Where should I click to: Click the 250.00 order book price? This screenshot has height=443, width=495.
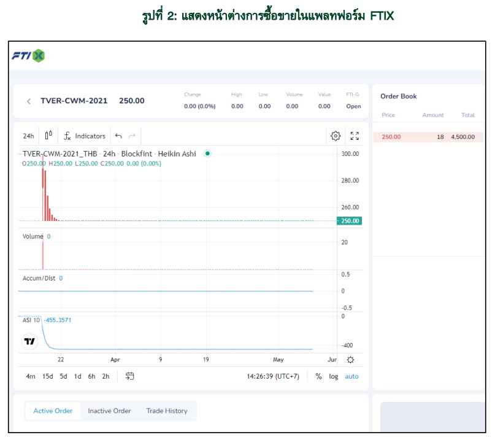(x=391, y=137)
